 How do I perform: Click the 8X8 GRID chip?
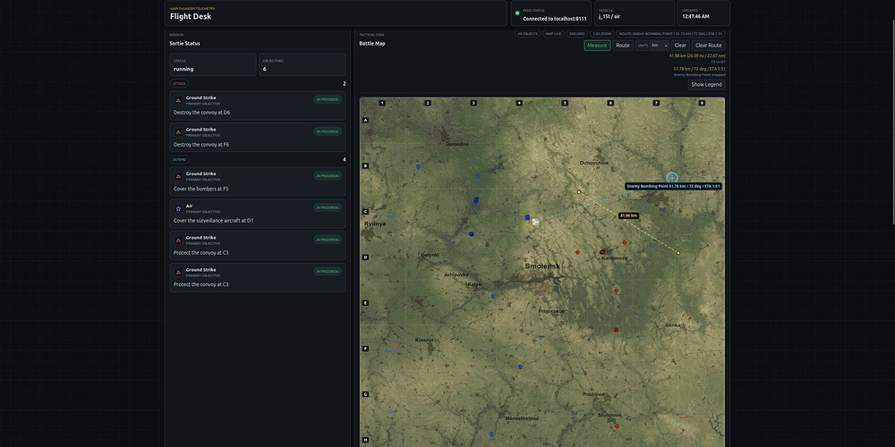(577, 34)
